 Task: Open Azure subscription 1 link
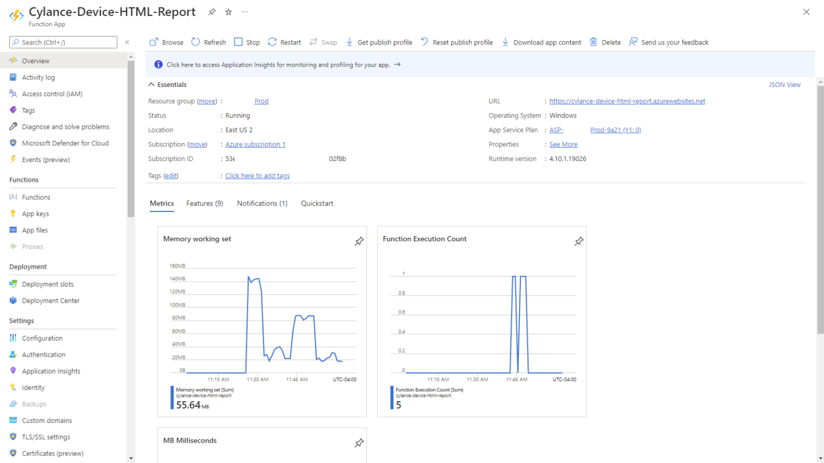pyautogui.click(x=255, y=145)
